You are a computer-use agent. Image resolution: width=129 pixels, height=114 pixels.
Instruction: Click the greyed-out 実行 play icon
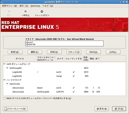coord(9,12)
